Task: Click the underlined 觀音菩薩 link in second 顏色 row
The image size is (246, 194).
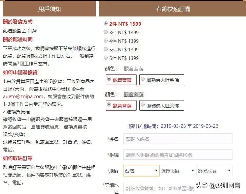Action: click(x=134, y=95)
